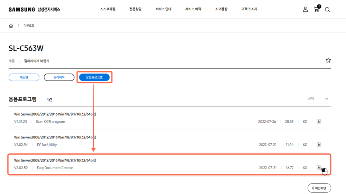Click the Samsung 삼성전자서비스 logo
This screenshot has width=346, height=194.
(34, 9)
